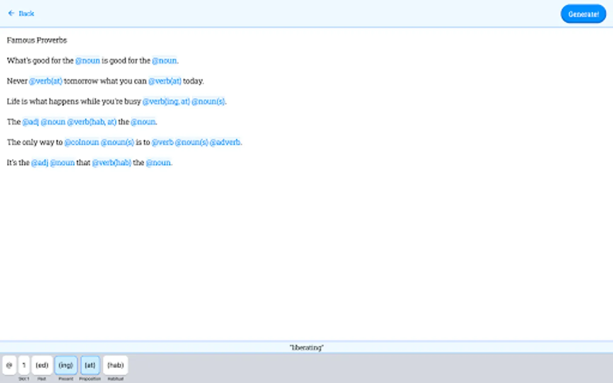Select the @verb(hab, at) token
613x383 pixels.
92,122
